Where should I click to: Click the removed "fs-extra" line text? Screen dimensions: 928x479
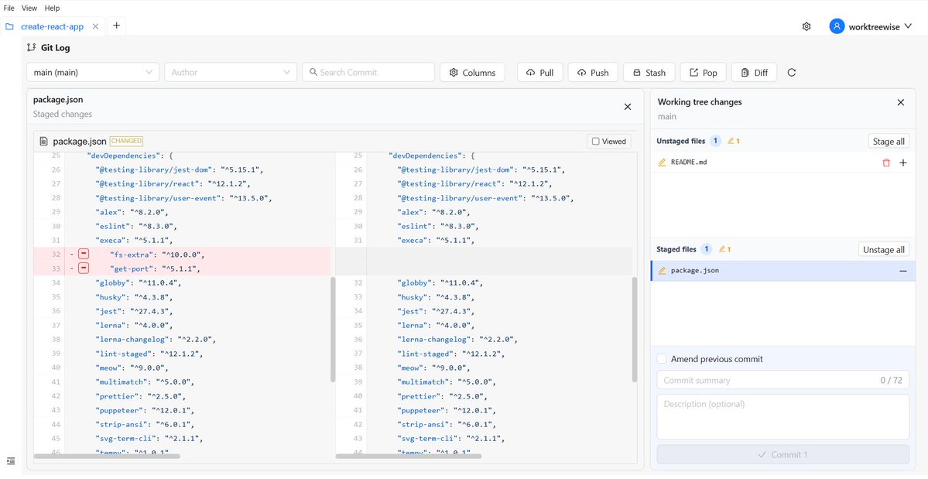tap(157, 255)
